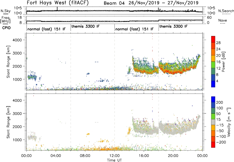Click the 'Velocity [m s-1]' colorbar label

click(x=229, y=122)
